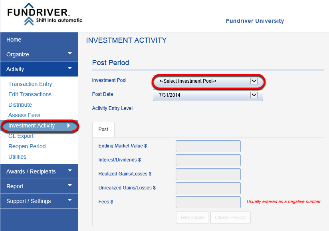Open the GL Export link
Viewport: 329px width, 231px height.
[21, 136]
